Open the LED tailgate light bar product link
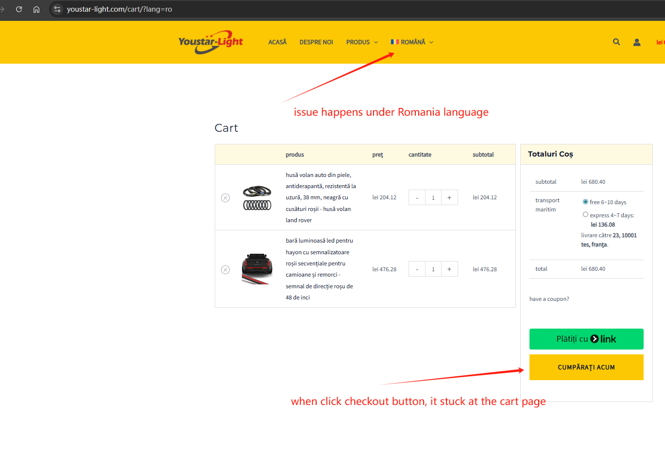 coord(320,269)
